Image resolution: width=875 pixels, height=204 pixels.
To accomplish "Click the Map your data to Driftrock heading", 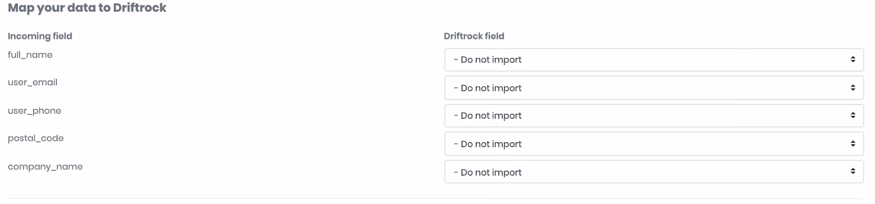I will click(x=87, y=8).
